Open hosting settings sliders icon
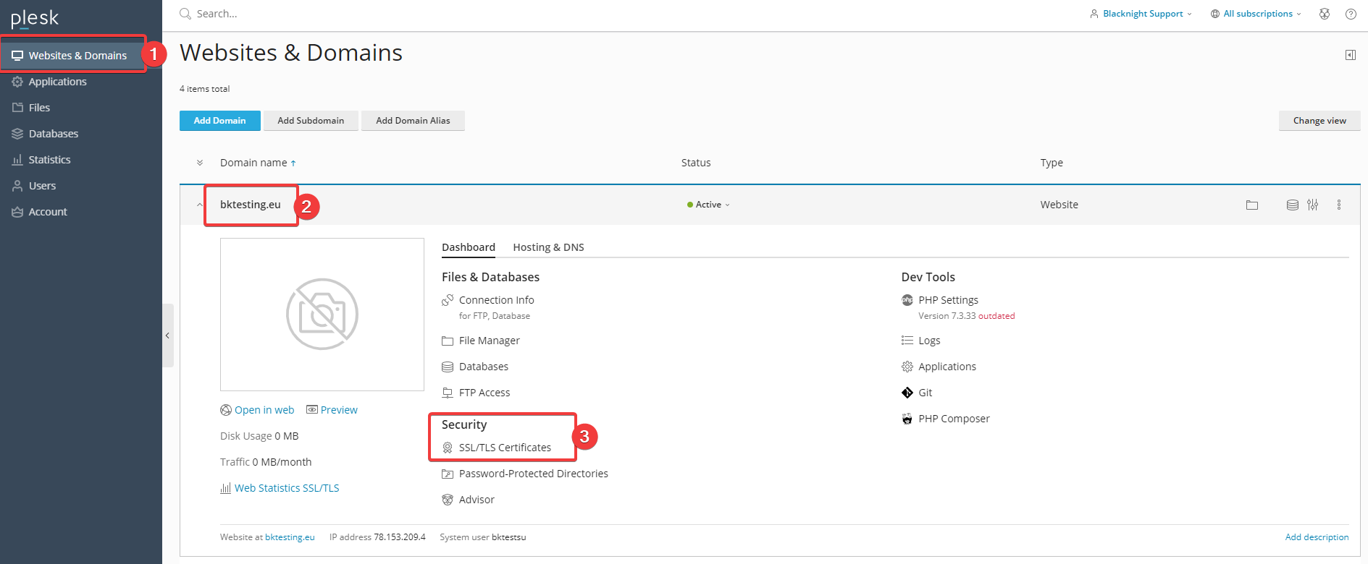This screenshot has height=564, width=1368. [1312, 205]
